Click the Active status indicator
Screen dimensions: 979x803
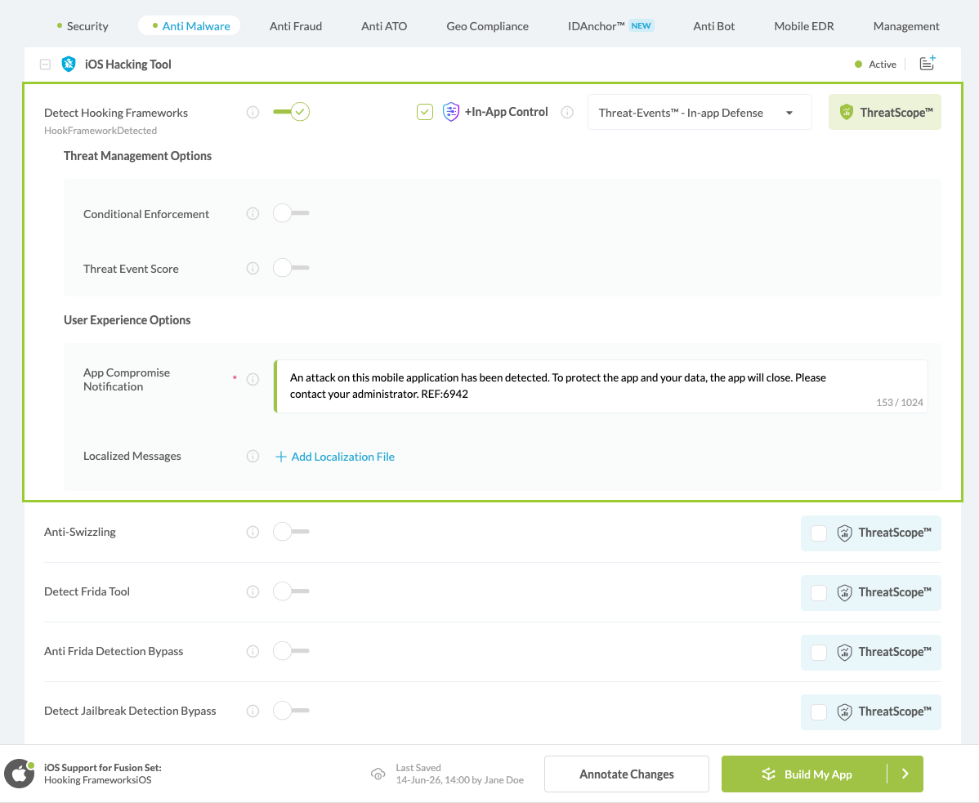[875, 65]
